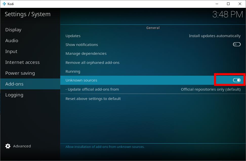Click the General section heading
Viewport: 246px width, 161px height.
[x=153, y=28]
